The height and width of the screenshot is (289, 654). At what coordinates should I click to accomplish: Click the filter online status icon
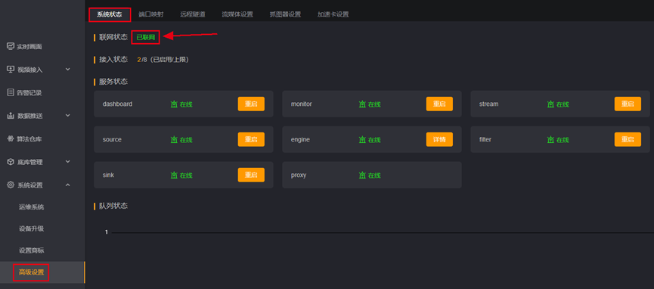[550, 139]
